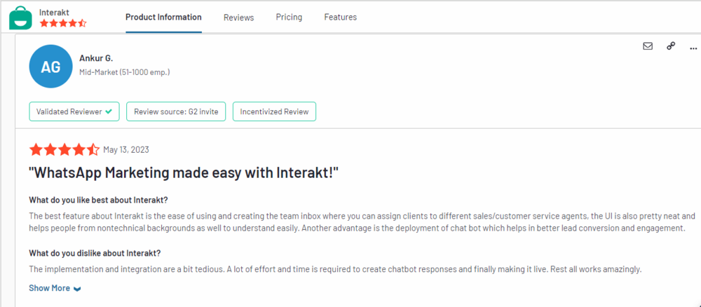Click "What do you dislike about Interakt?" heading
This screenshot has width=701, height=307.
(x=95, y=253)
